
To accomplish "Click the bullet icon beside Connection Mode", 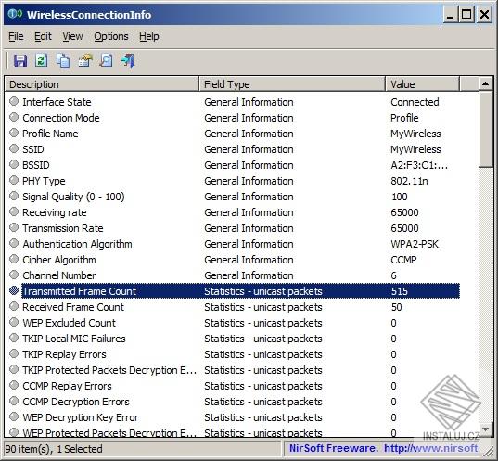I will [x=14, y=117].
